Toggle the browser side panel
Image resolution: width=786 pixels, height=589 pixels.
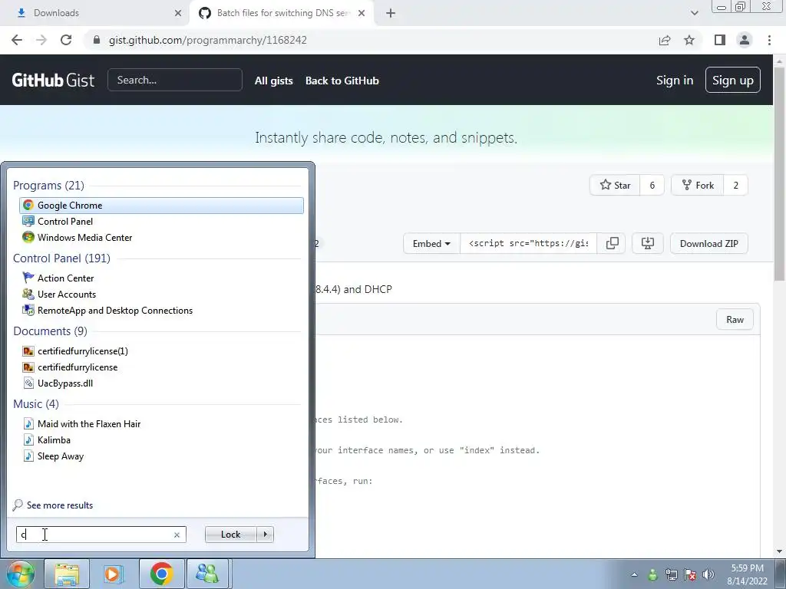coord(720,40)
